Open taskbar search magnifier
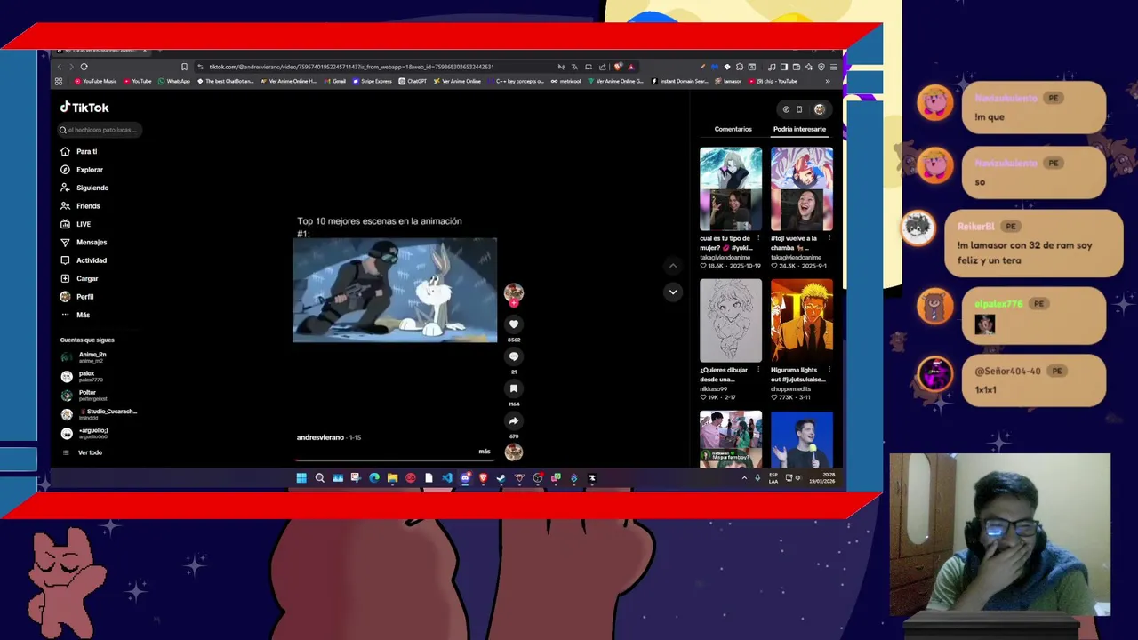This screenshot has width=1138, height=640. (319, 478)
